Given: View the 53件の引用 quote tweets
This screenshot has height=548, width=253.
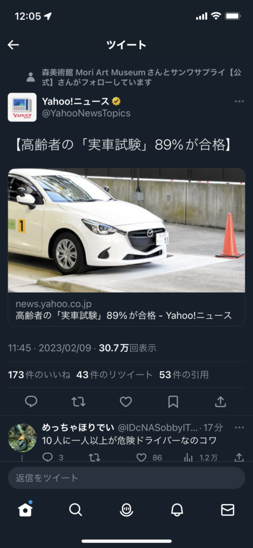Looking at the screenshot, I should [184, 375].
